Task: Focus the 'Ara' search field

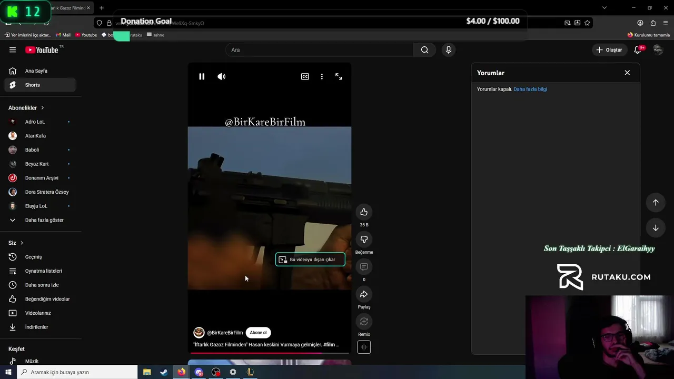Action: point(319,50)
